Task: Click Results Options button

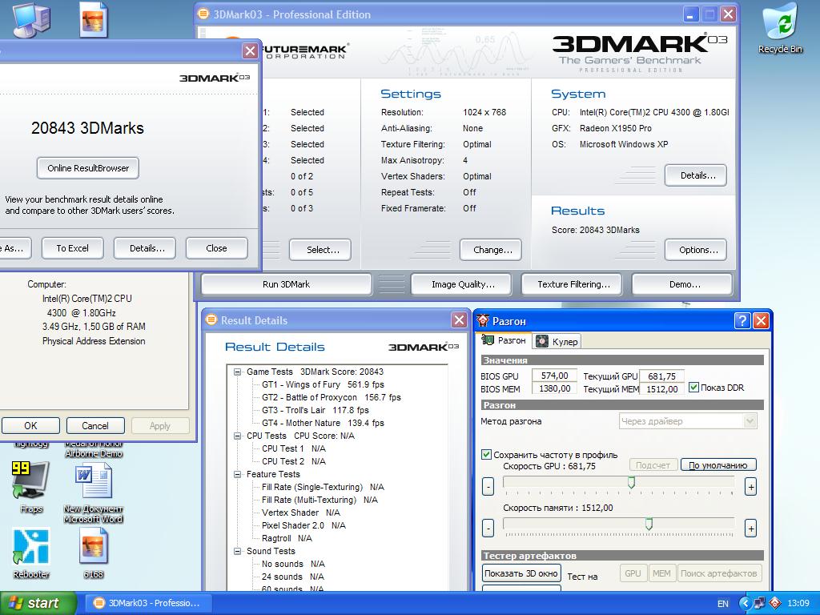Action: (697, 250)
